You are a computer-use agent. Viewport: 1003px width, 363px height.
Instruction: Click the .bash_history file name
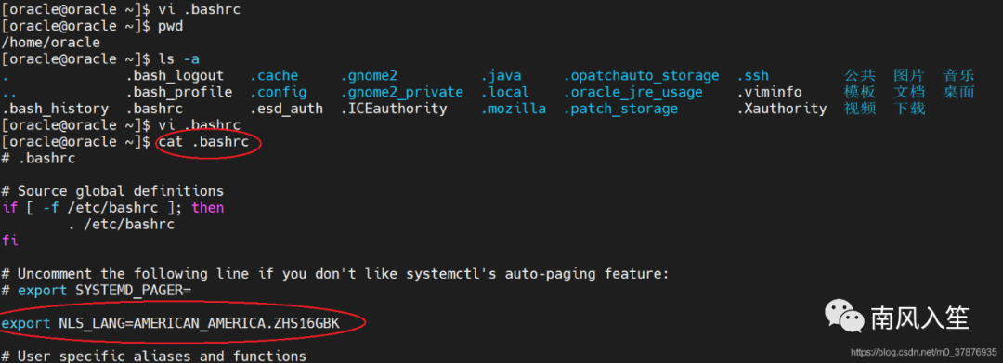55,110
